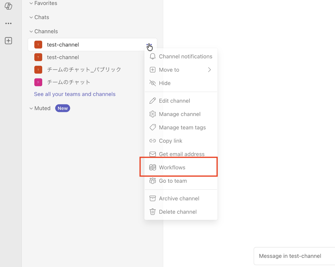The image size is (335, 267).
Task: Click the Muted section label
Action: [42, 108]
